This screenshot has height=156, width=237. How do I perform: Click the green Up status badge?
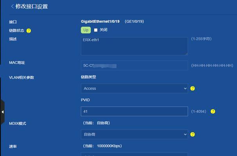[86, 30]
